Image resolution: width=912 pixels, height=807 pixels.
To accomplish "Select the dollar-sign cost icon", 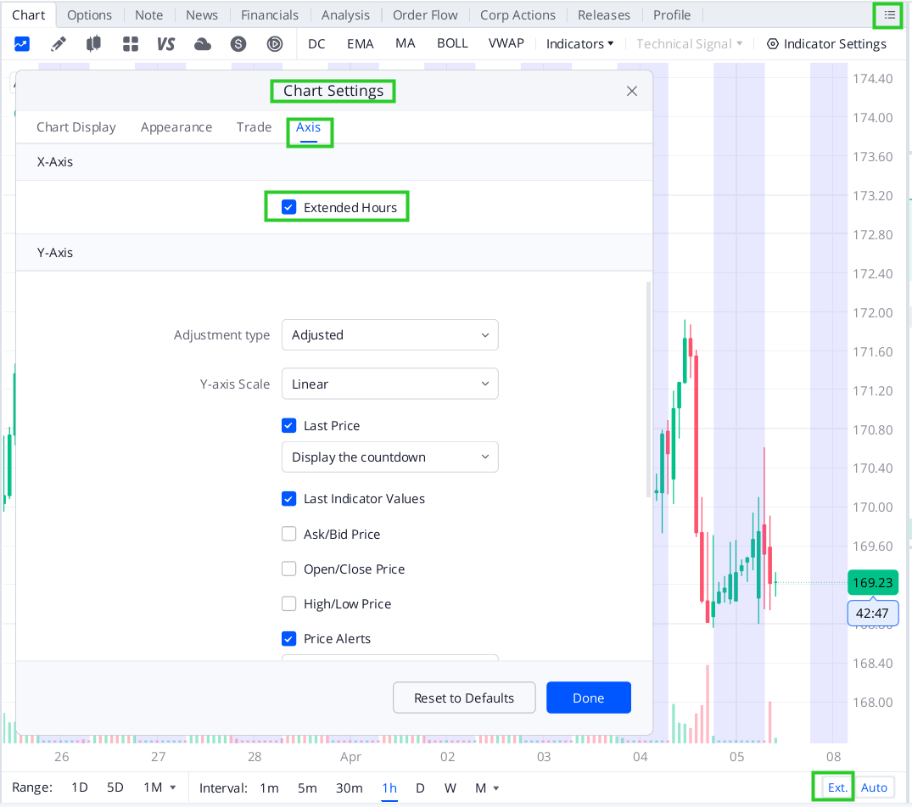I will click(x=238, y=43).
